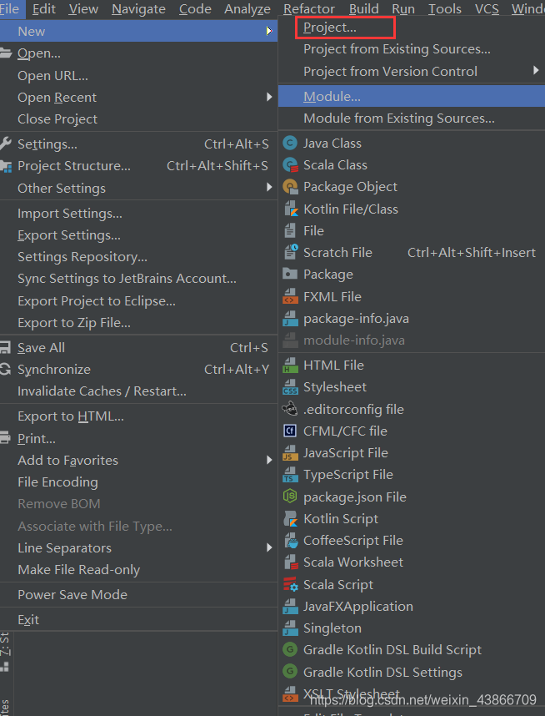Expand Project from Version Control arrow
This screenshot has height=716, width=545.
(x=536, y=70)
